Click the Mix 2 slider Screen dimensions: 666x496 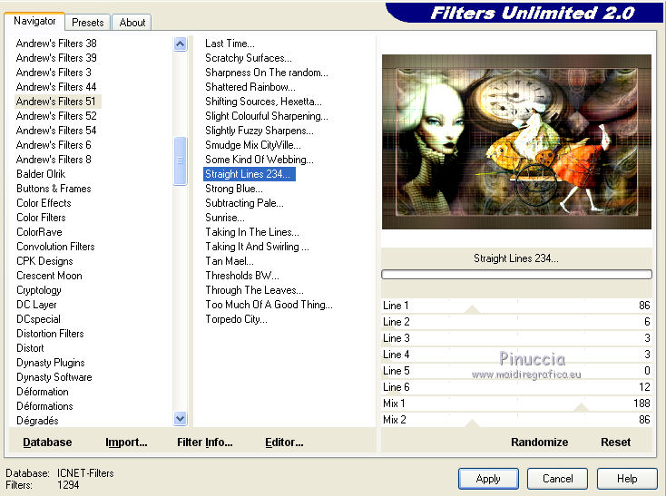(516, 420)
